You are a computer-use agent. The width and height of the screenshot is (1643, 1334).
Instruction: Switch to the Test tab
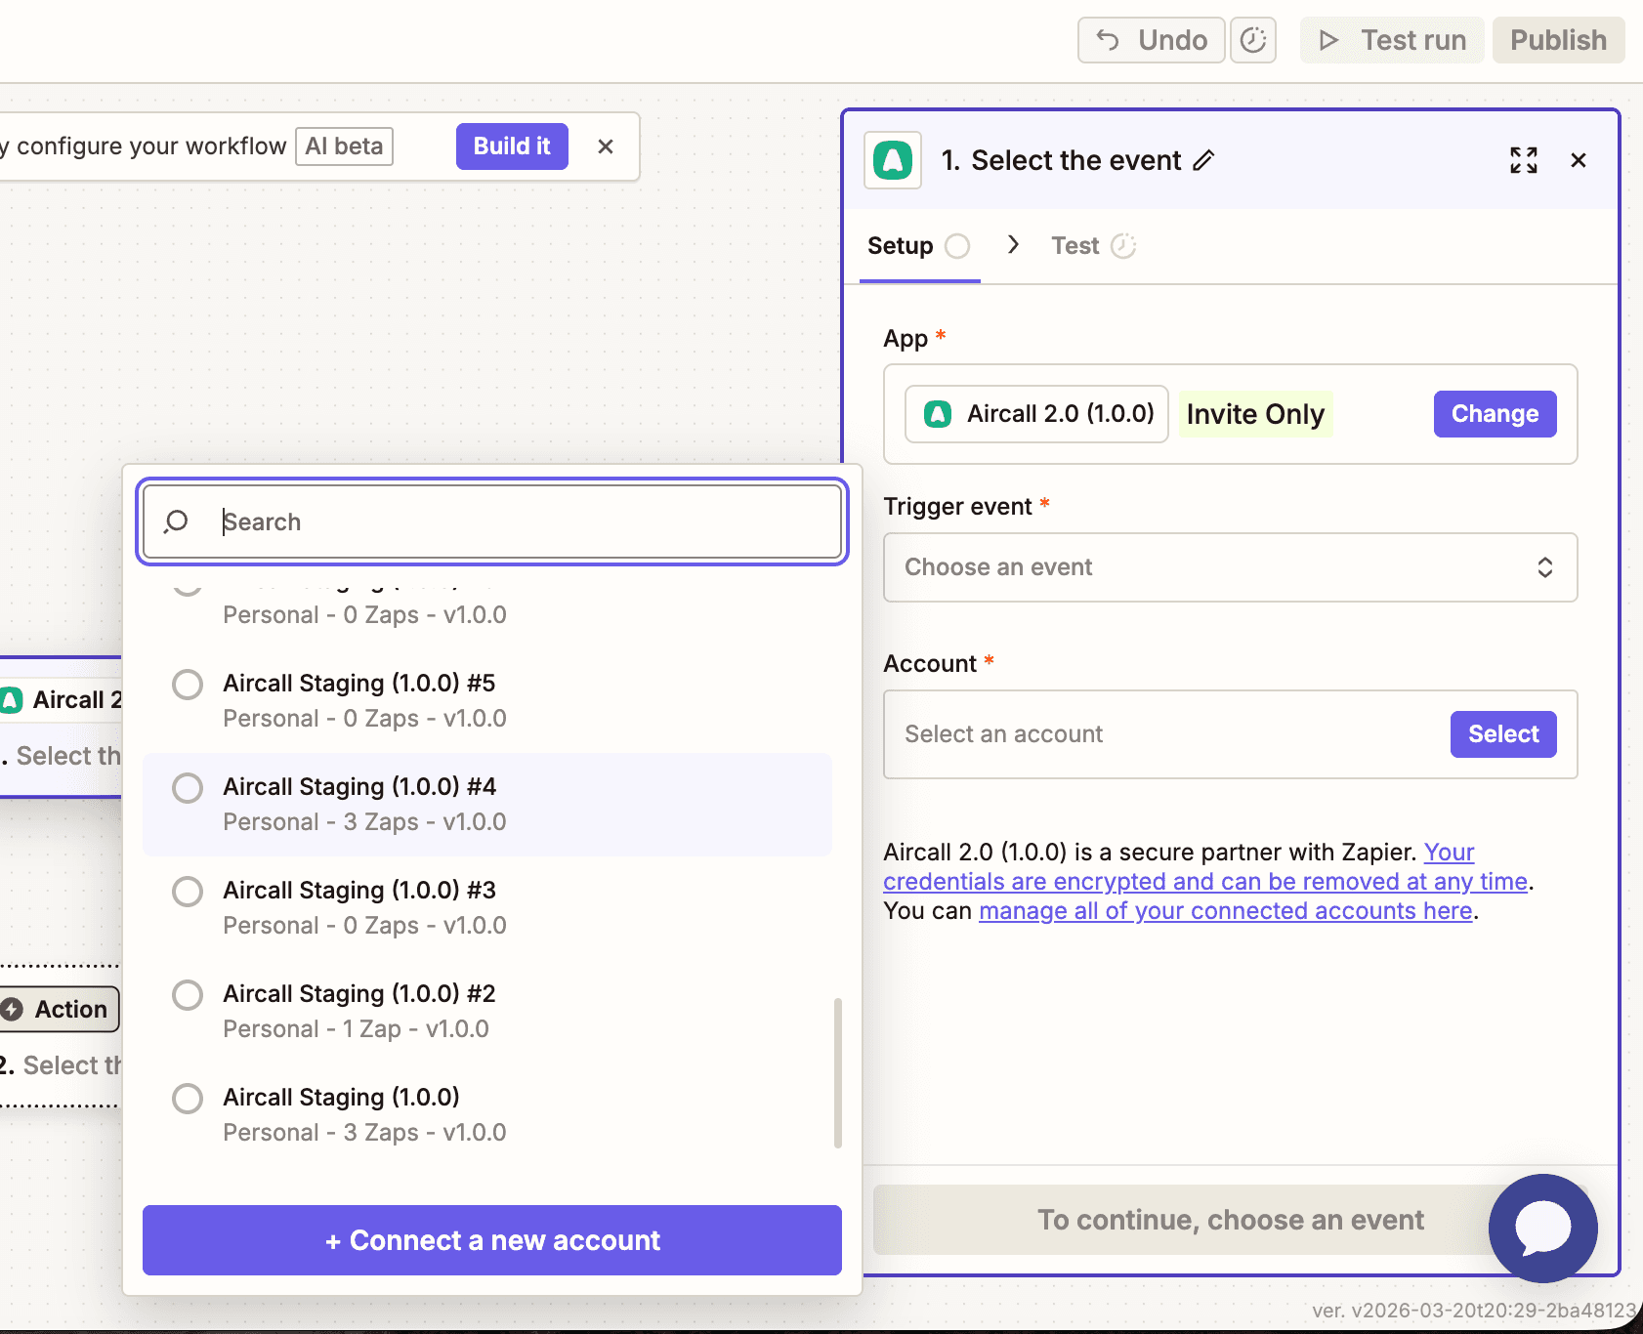tap(1074, 245)
